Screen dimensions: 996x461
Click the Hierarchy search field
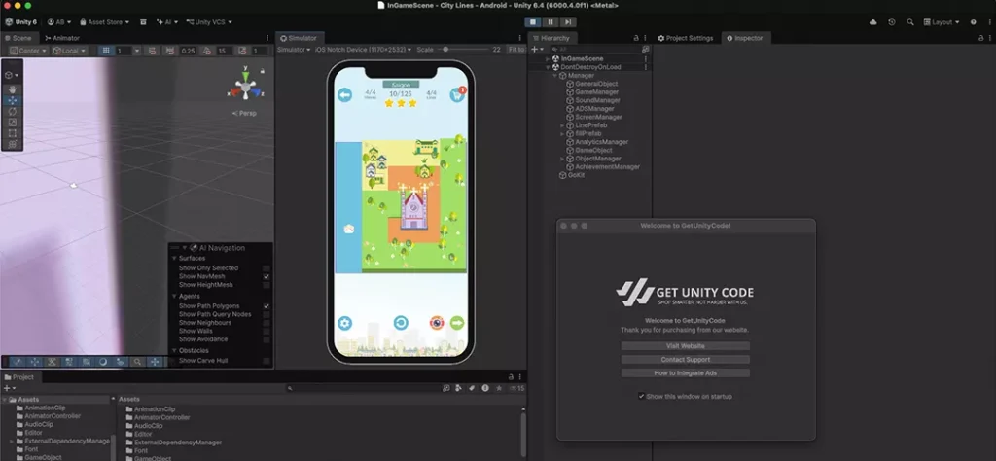pyautogui.click(x=596, y=49)
